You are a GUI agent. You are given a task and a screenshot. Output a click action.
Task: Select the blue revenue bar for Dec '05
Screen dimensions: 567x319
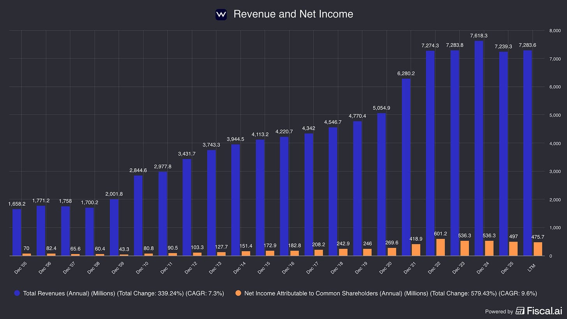point(17,233)
